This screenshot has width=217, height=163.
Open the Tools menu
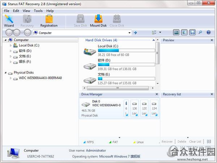click(x=38, y=11)
